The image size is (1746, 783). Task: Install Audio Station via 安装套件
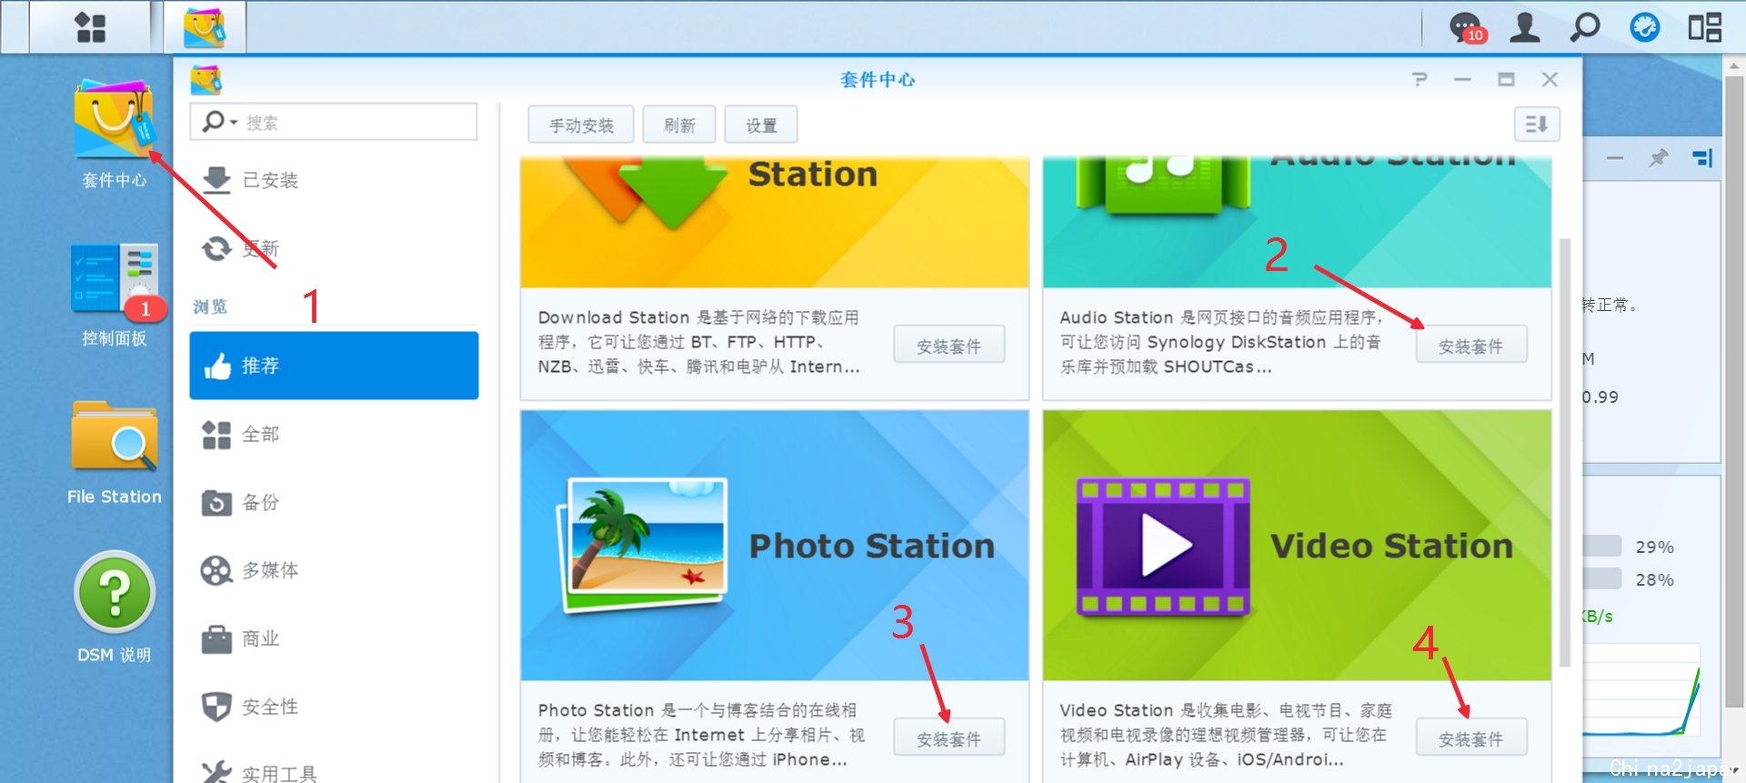coord(1470,346)
